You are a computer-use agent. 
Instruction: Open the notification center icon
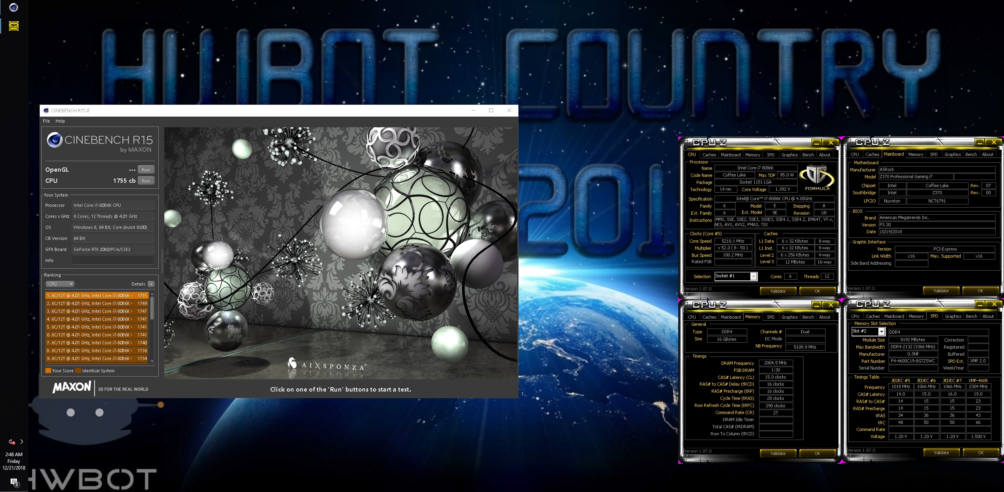pos(14,482)
